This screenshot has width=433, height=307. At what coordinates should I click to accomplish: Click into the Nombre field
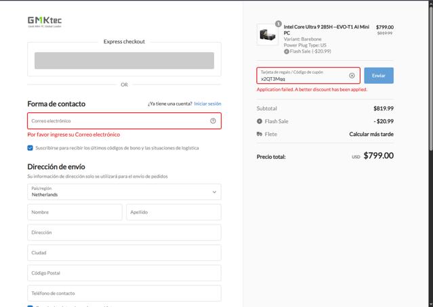pyautogui.click(x=75, y=212)
